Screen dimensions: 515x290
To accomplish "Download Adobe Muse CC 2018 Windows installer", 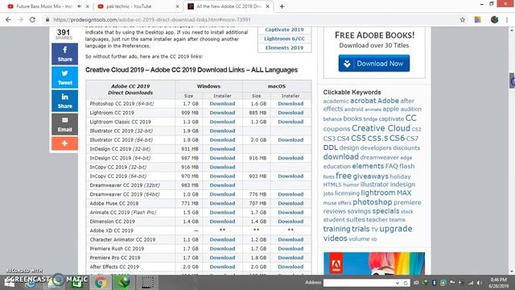I will tap(222, 203).
